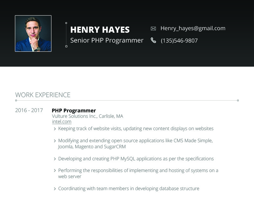Click the chevron before Coordinating with team bullet
The image size is (254, 199).
pyautogui.click(x=55, y=189)
